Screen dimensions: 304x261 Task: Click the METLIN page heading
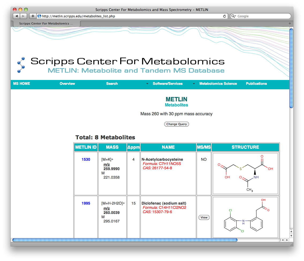tap(176, 99)
